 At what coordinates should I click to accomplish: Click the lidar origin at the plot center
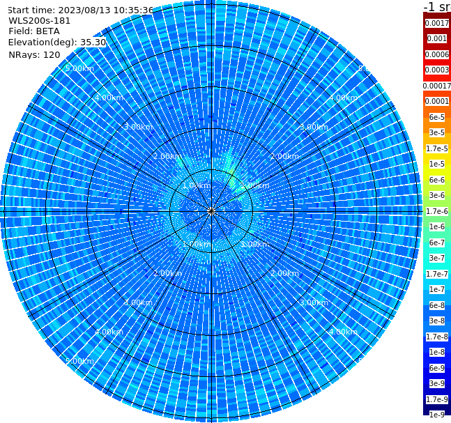(211, 211)
